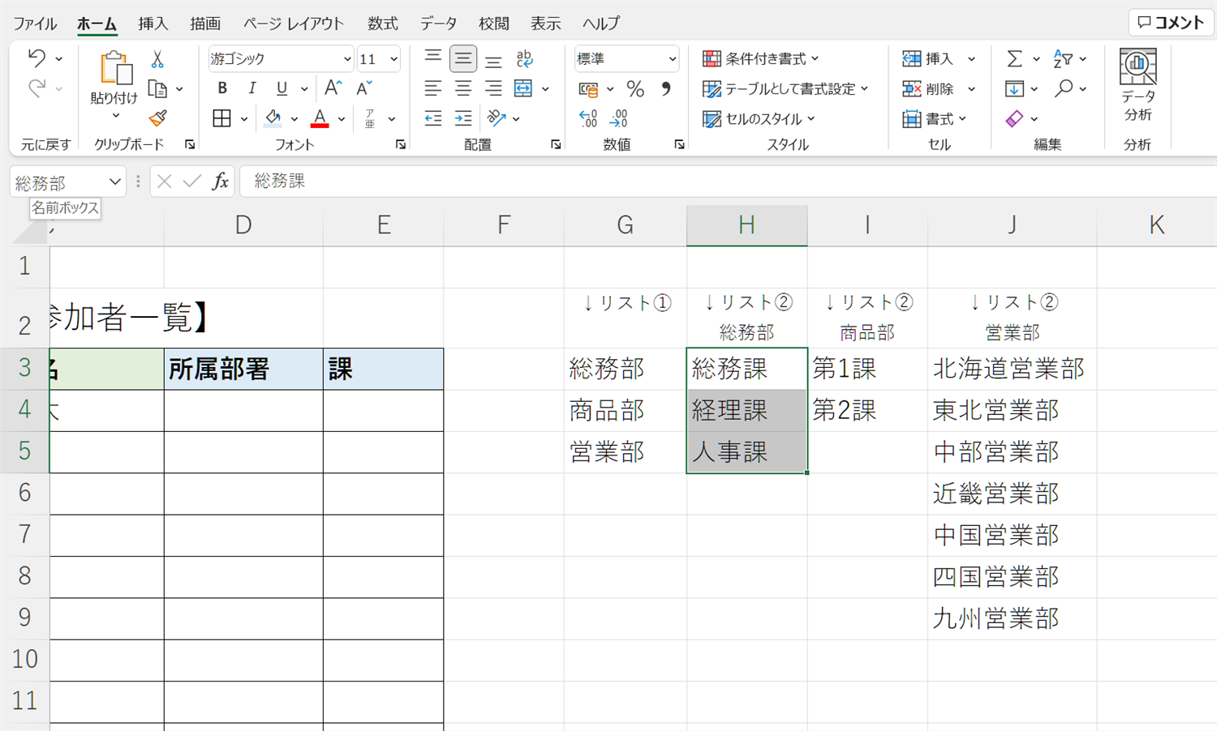Expand the number format dropdown
This screenshot has height=731, width=1217.
coord(673,59)
